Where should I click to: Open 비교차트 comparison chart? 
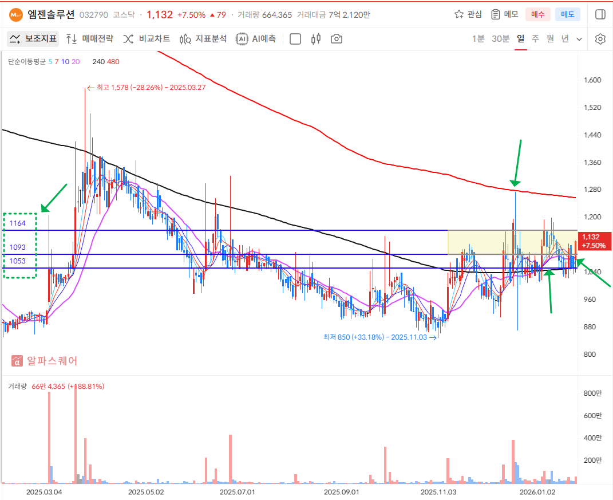click(147, 39)
